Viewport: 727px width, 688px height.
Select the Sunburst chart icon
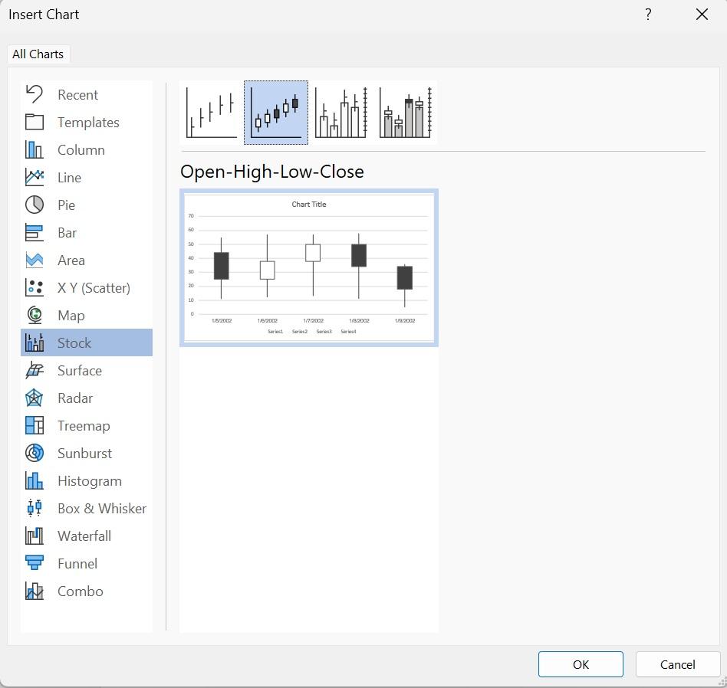(x=35, y=454)
